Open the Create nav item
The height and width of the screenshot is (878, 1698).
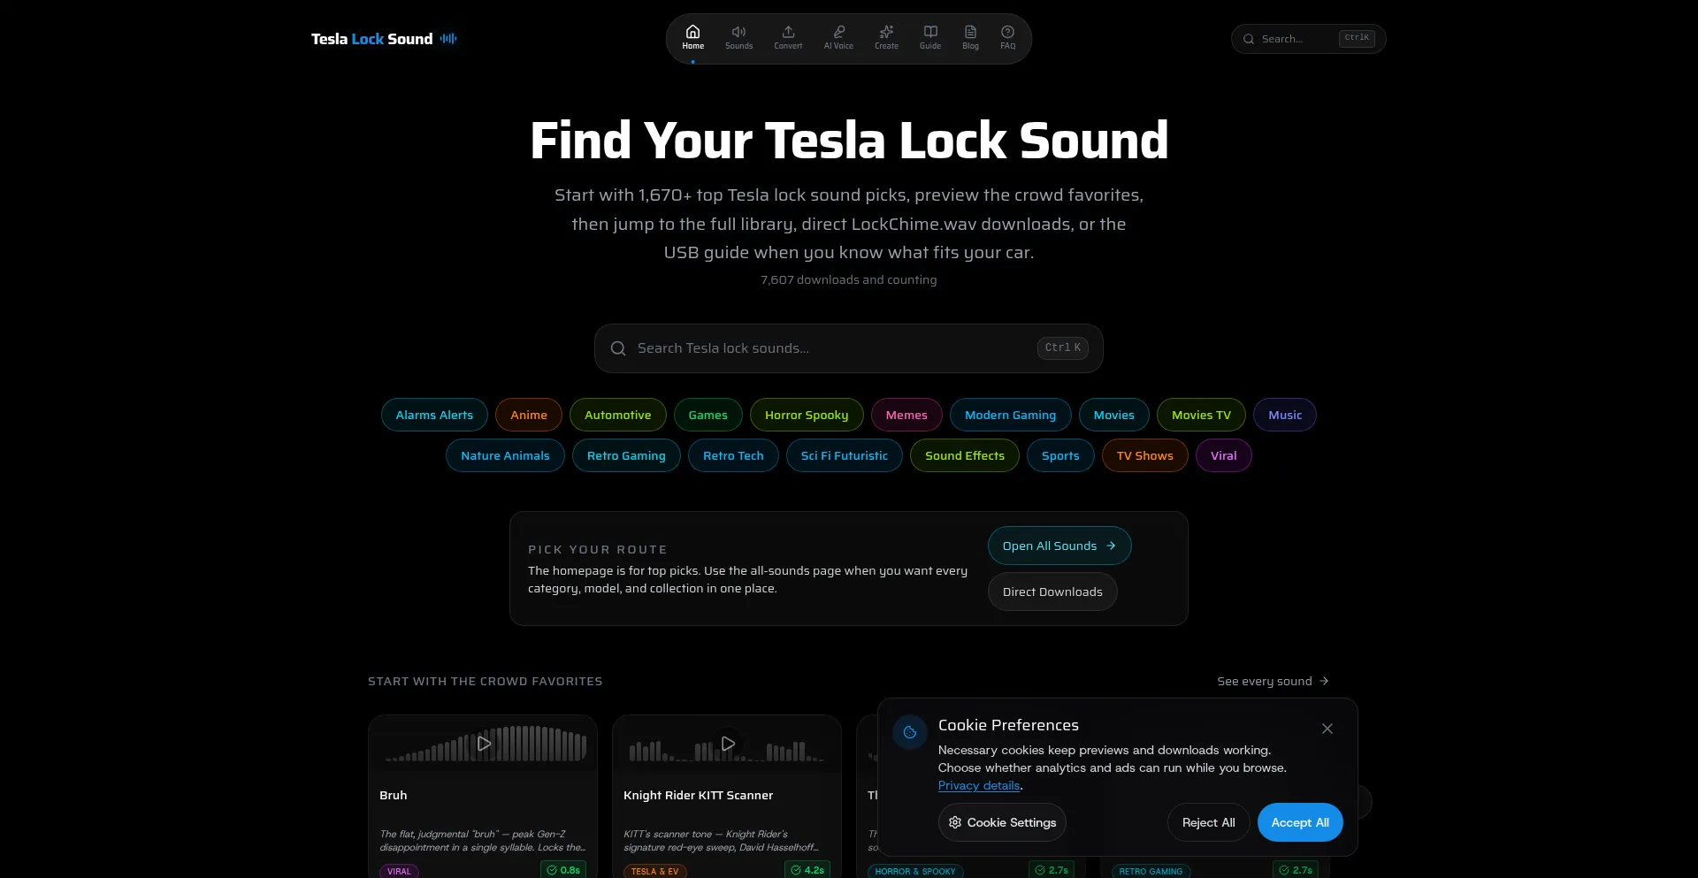pos(886,38)
